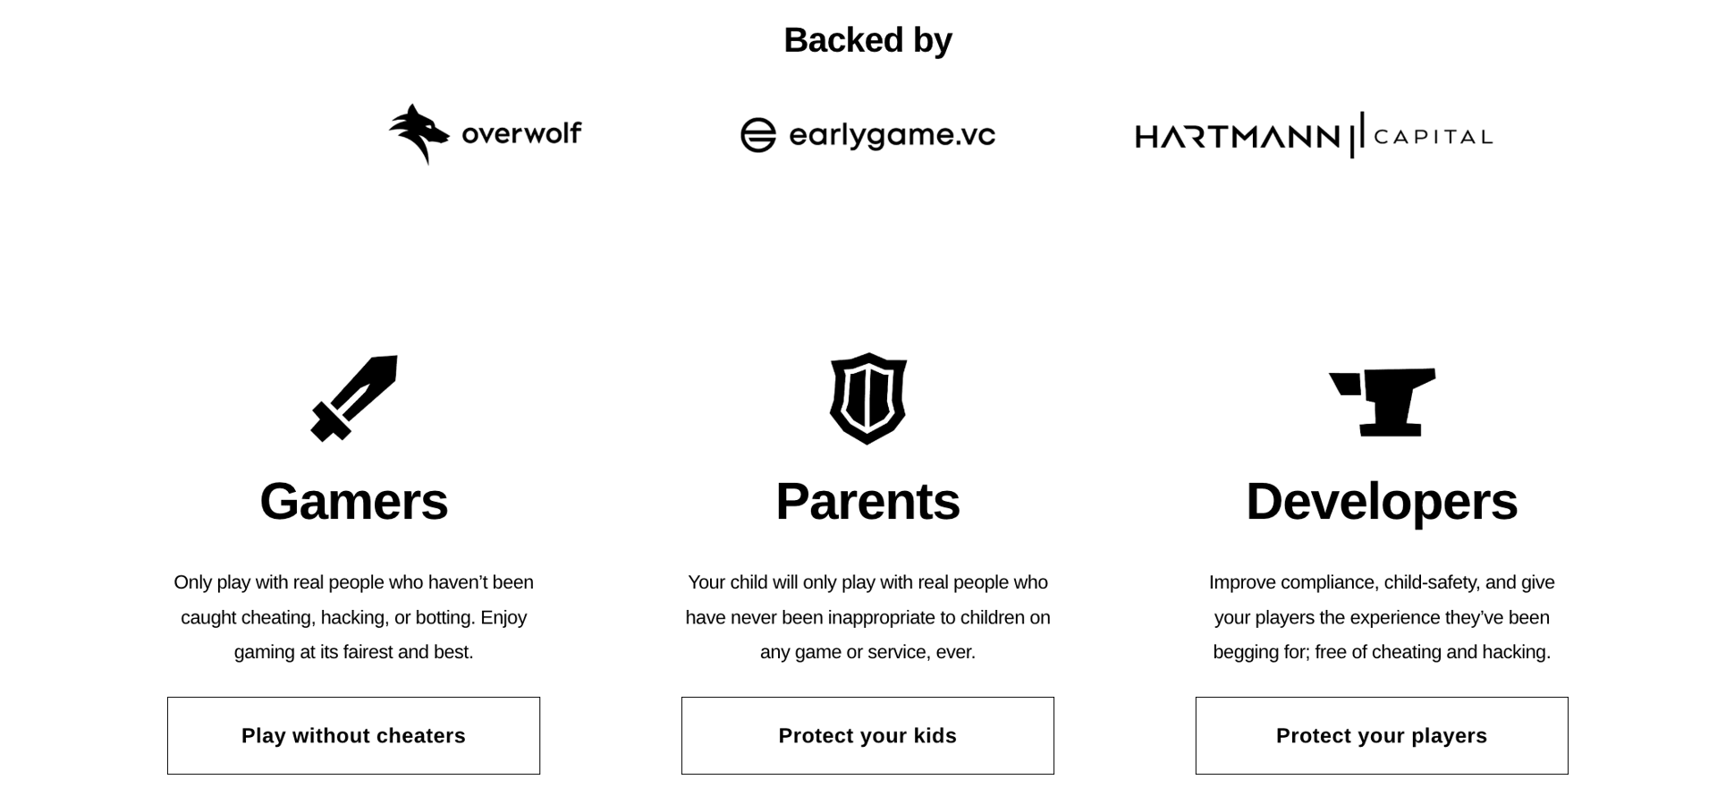Click the Protect your kids button
Screen dimensions: 1717x805
click(867, 735)
